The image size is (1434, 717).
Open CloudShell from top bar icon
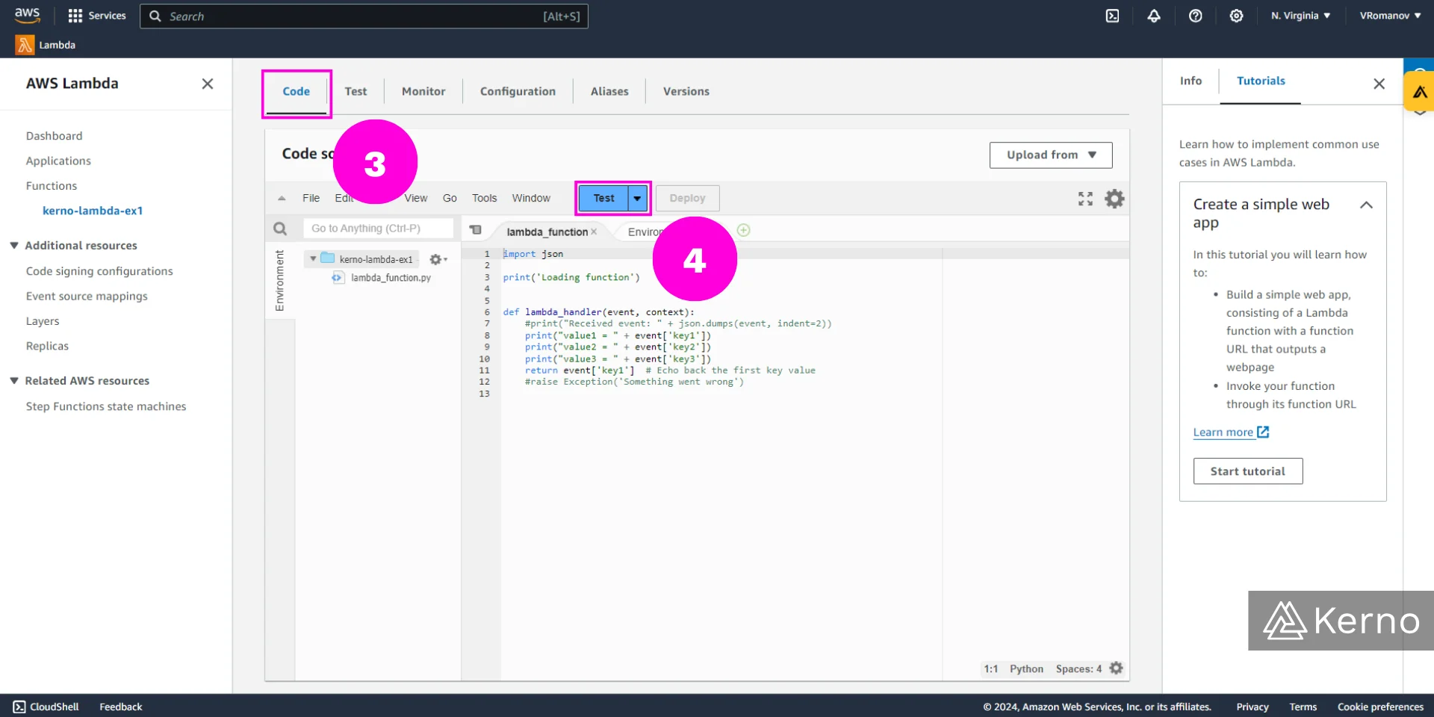[1112, 16]
